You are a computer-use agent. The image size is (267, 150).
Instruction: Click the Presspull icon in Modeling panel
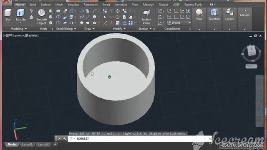coord(31,17)
